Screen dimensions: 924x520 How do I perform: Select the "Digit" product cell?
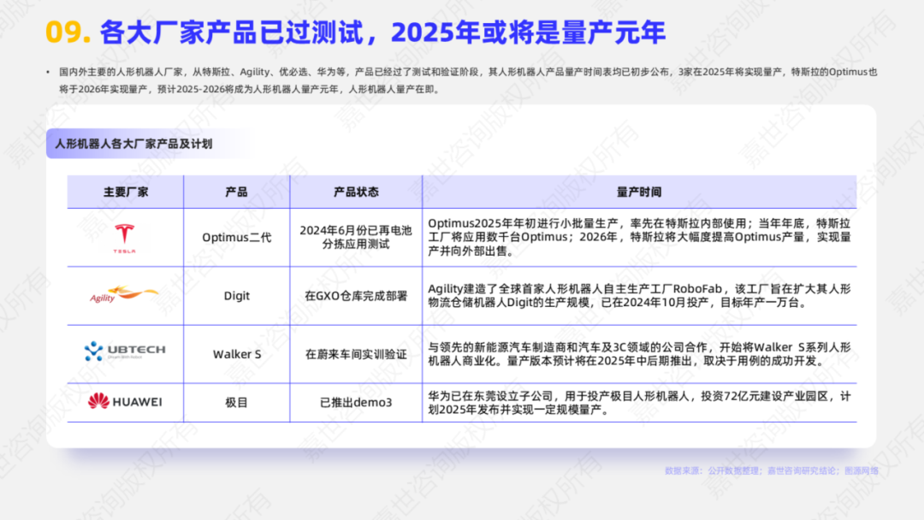[x=236, y=296]
